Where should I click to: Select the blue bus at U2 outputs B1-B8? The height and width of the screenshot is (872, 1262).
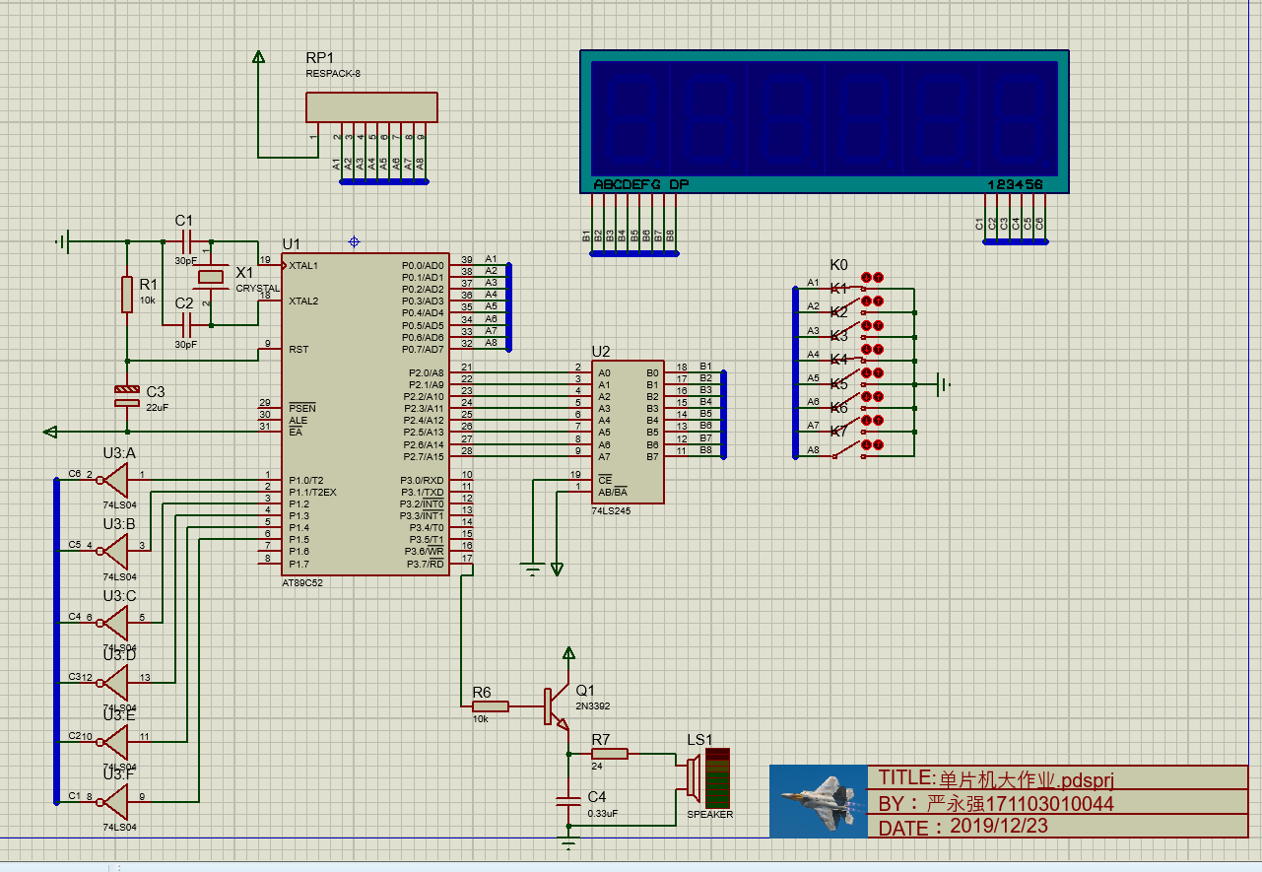723,415
